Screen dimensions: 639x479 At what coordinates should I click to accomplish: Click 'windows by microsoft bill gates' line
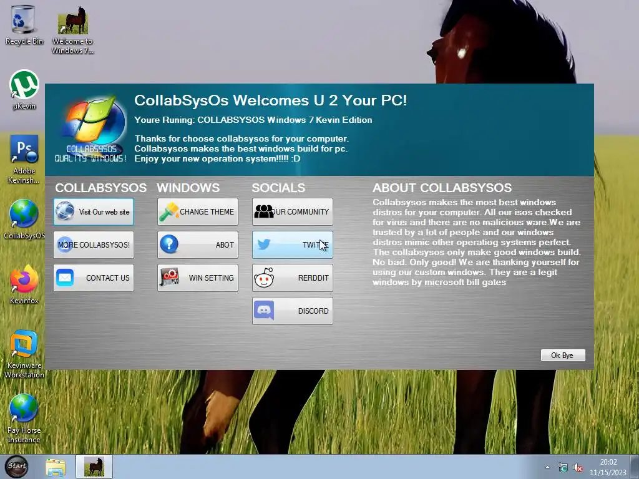439,283
